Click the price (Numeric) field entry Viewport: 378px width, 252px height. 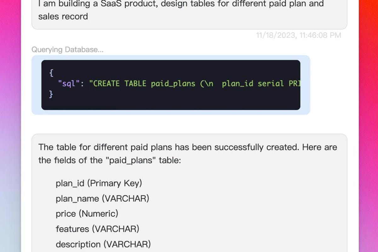tap(87, 214)
